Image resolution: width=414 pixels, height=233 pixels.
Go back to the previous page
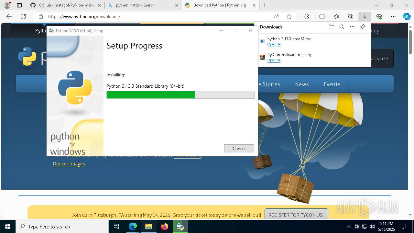pos(9,17)
